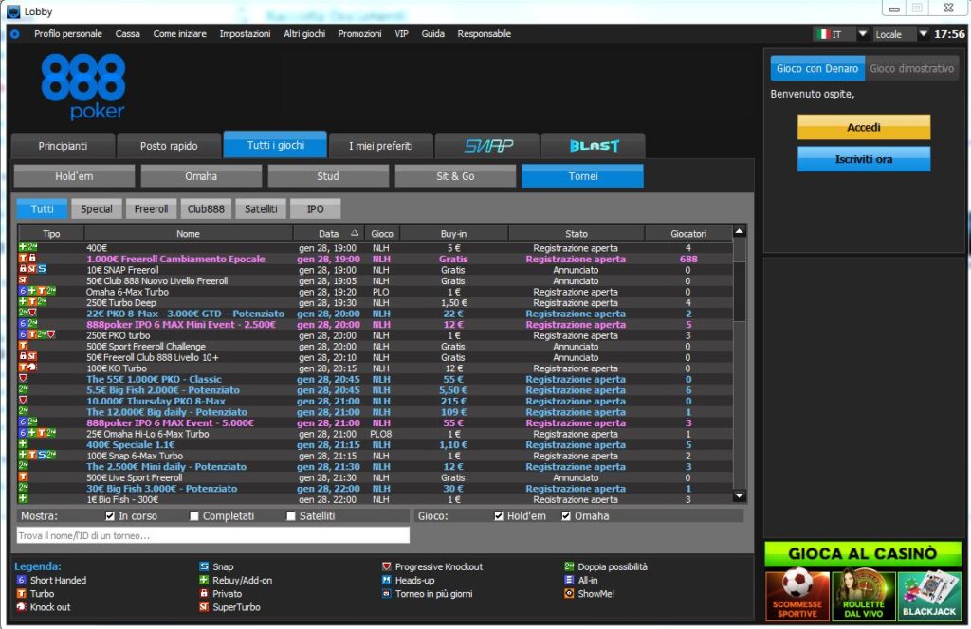Click the Gioca al Casinò banner

[x=863, y=553]
